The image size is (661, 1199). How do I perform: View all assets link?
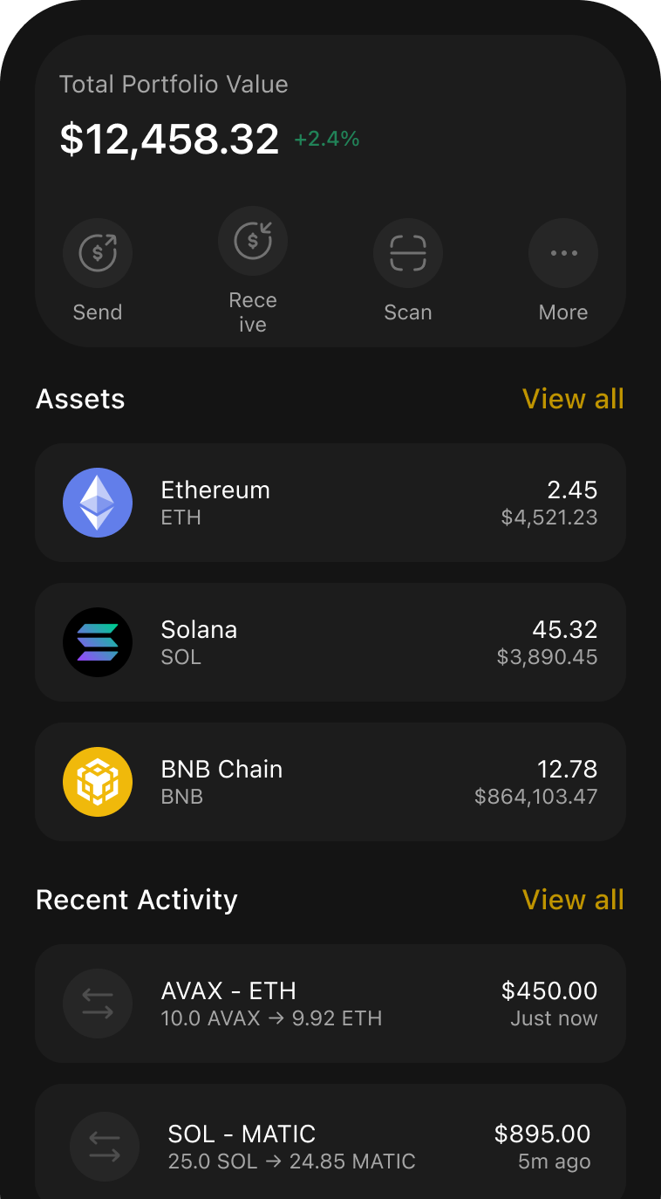573,399
